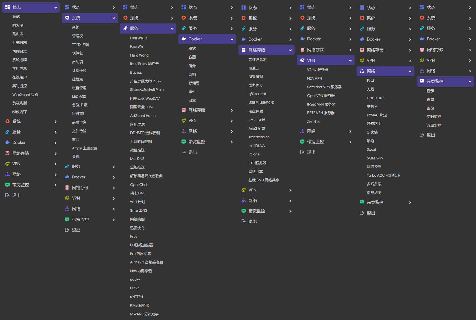Select the OpenClash menu item
This screenshot has width=476, height=320.
tap(139, 185)
